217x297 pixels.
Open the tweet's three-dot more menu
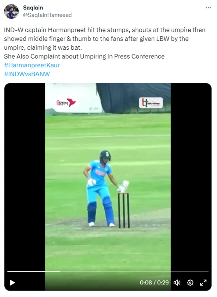(x=208, y=8)
